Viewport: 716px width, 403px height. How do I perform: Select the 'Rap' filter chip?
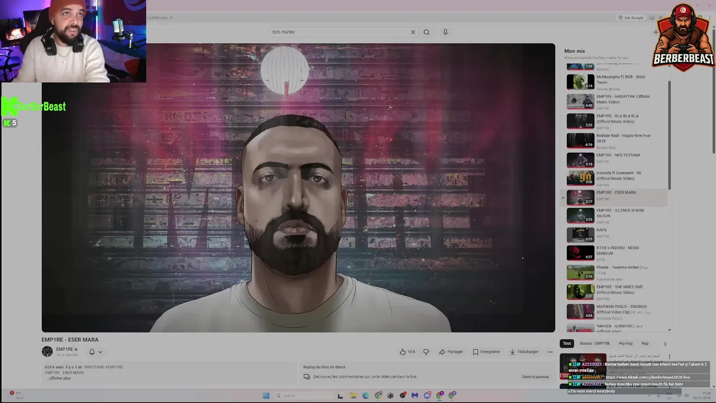point(645,343)
